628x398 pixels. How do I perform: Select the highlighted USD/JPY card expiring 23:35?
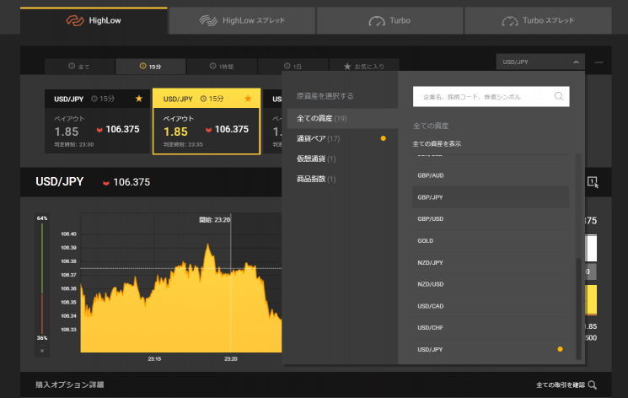pos(207,121)
